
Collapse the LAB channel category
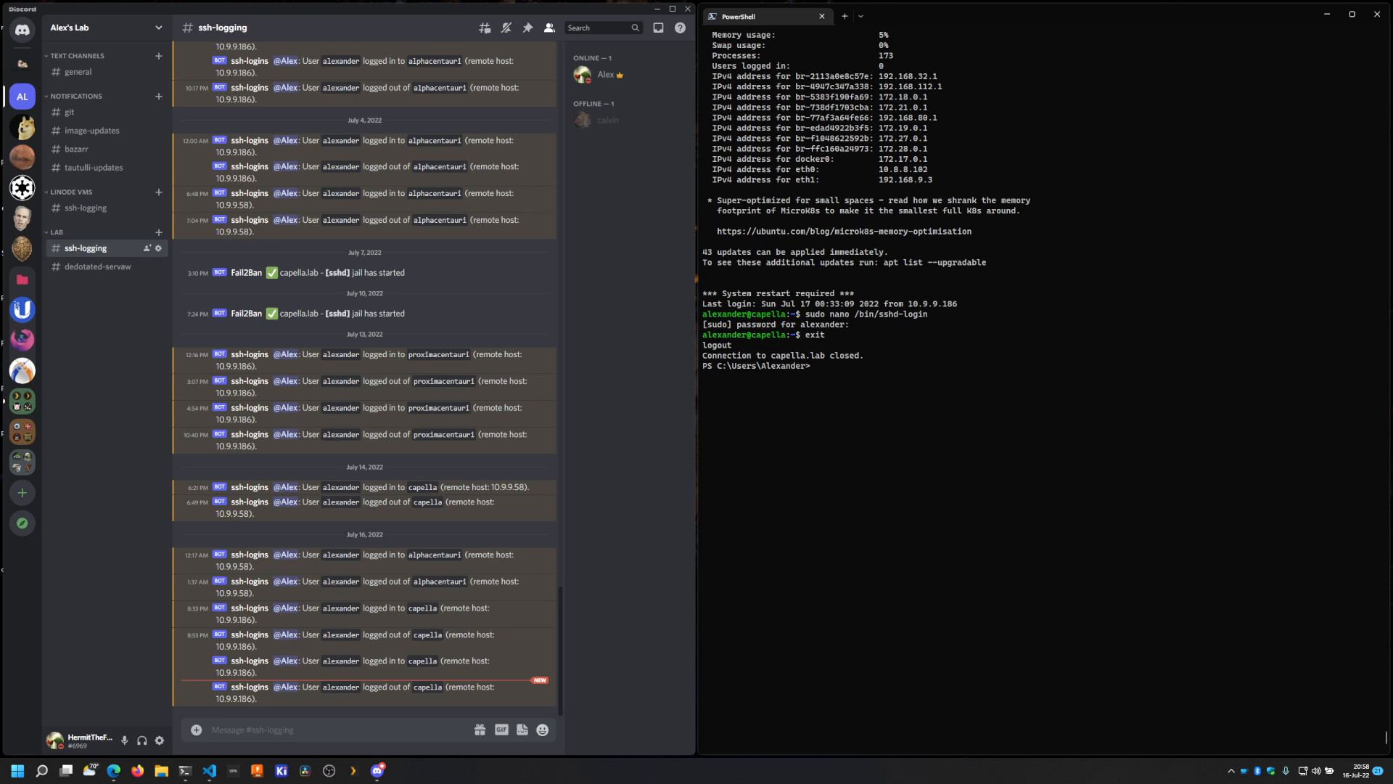[x=56, y=232]
